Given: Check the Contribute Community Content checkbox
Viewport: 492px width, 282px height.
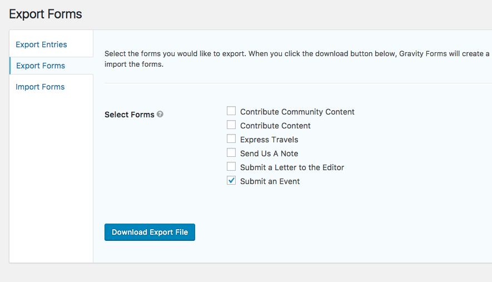Looking at the screenshot, I should coord(231,111).
